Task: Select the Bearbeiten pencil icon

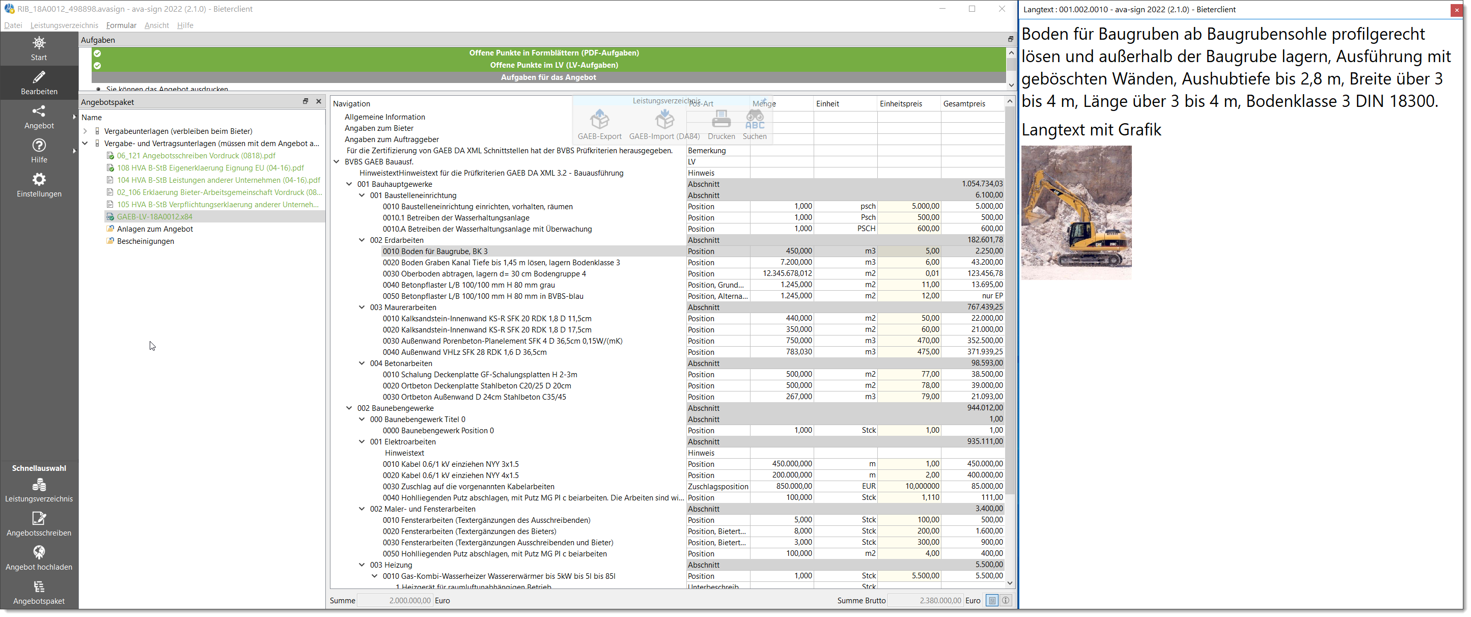Action: [x=39, y=77]
